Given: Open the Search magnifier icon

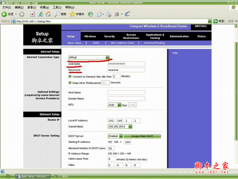Looking at the screenshot, I should (x=57, y=14).
